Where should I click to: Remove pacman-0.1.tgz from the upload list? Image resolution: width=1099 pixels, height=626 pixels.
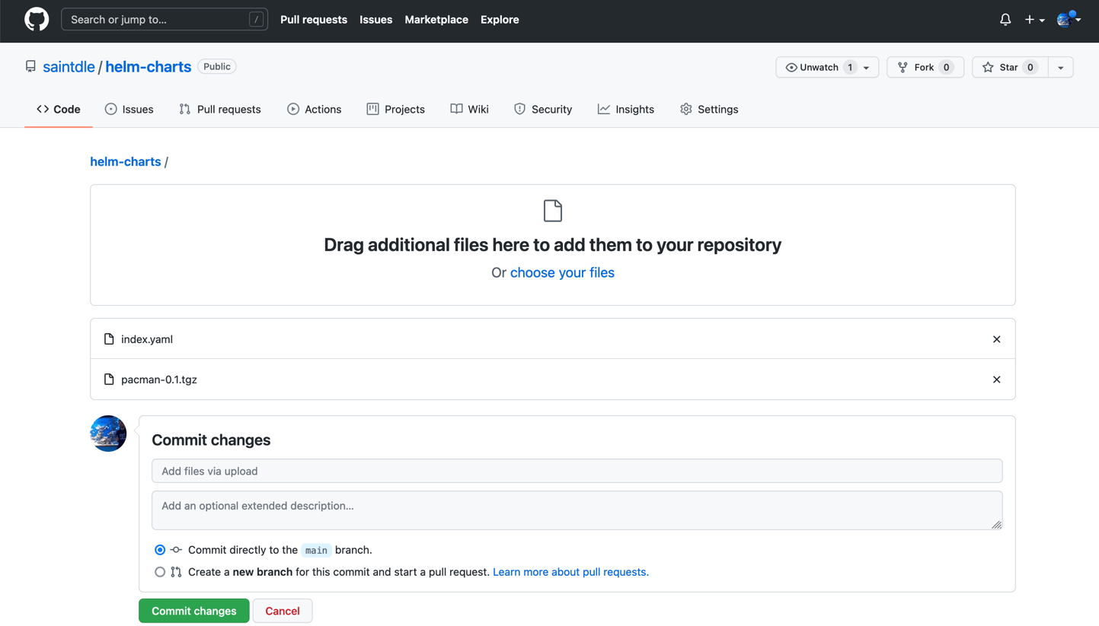[x=996, y=380]
